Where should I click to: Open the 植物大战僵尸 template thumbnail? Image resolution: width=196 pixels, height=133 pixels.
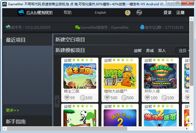[x=120, y=76]
